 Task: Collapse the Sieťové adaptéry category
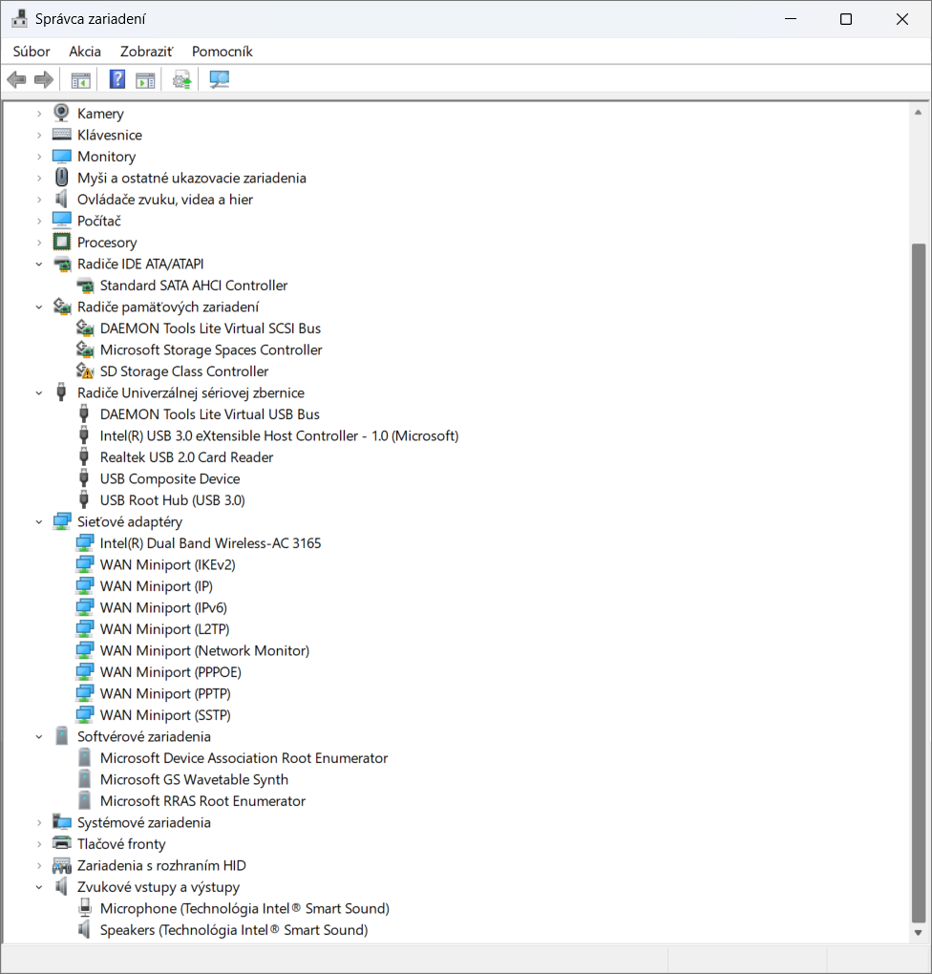(39, 522)
